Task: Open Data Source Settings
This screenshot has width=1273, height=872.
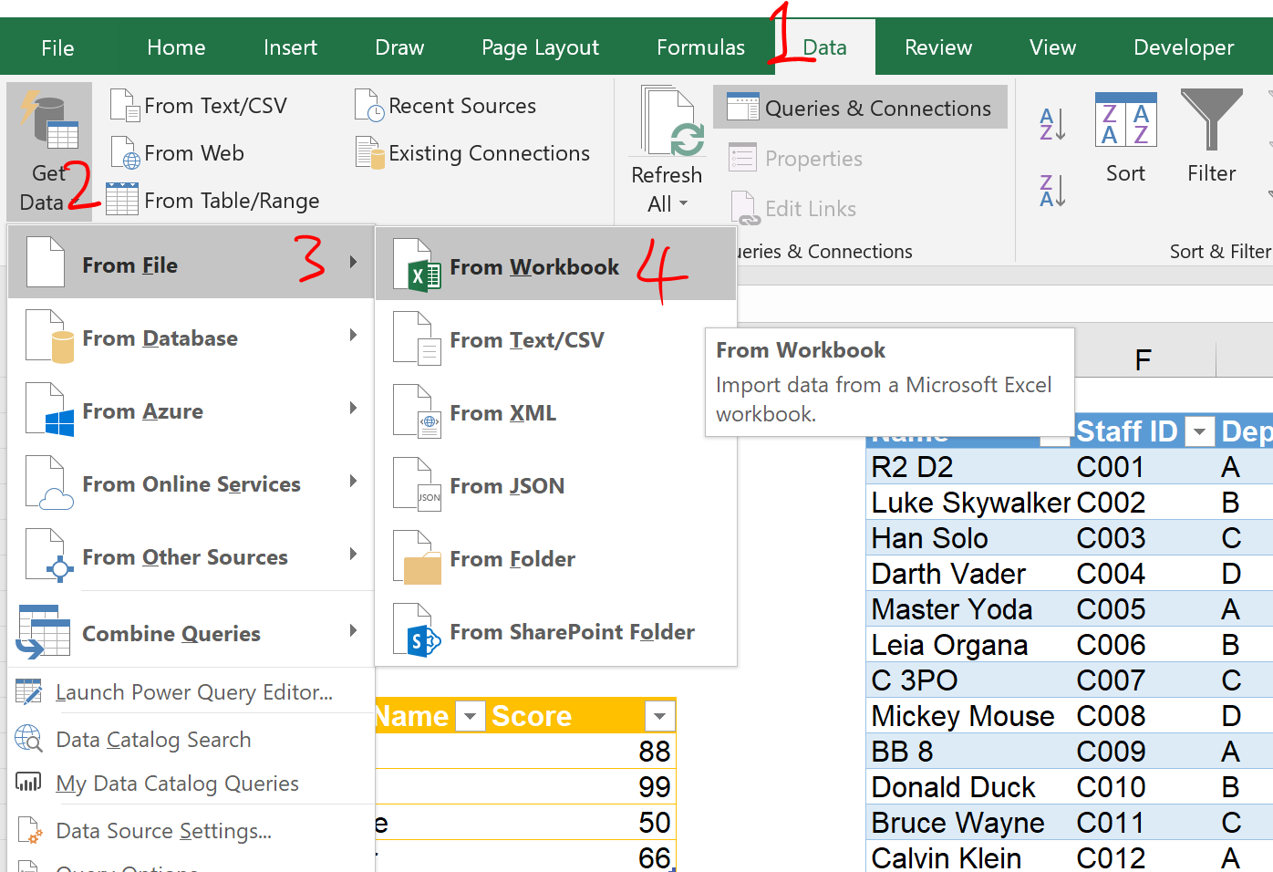Action: coord(163,831)
